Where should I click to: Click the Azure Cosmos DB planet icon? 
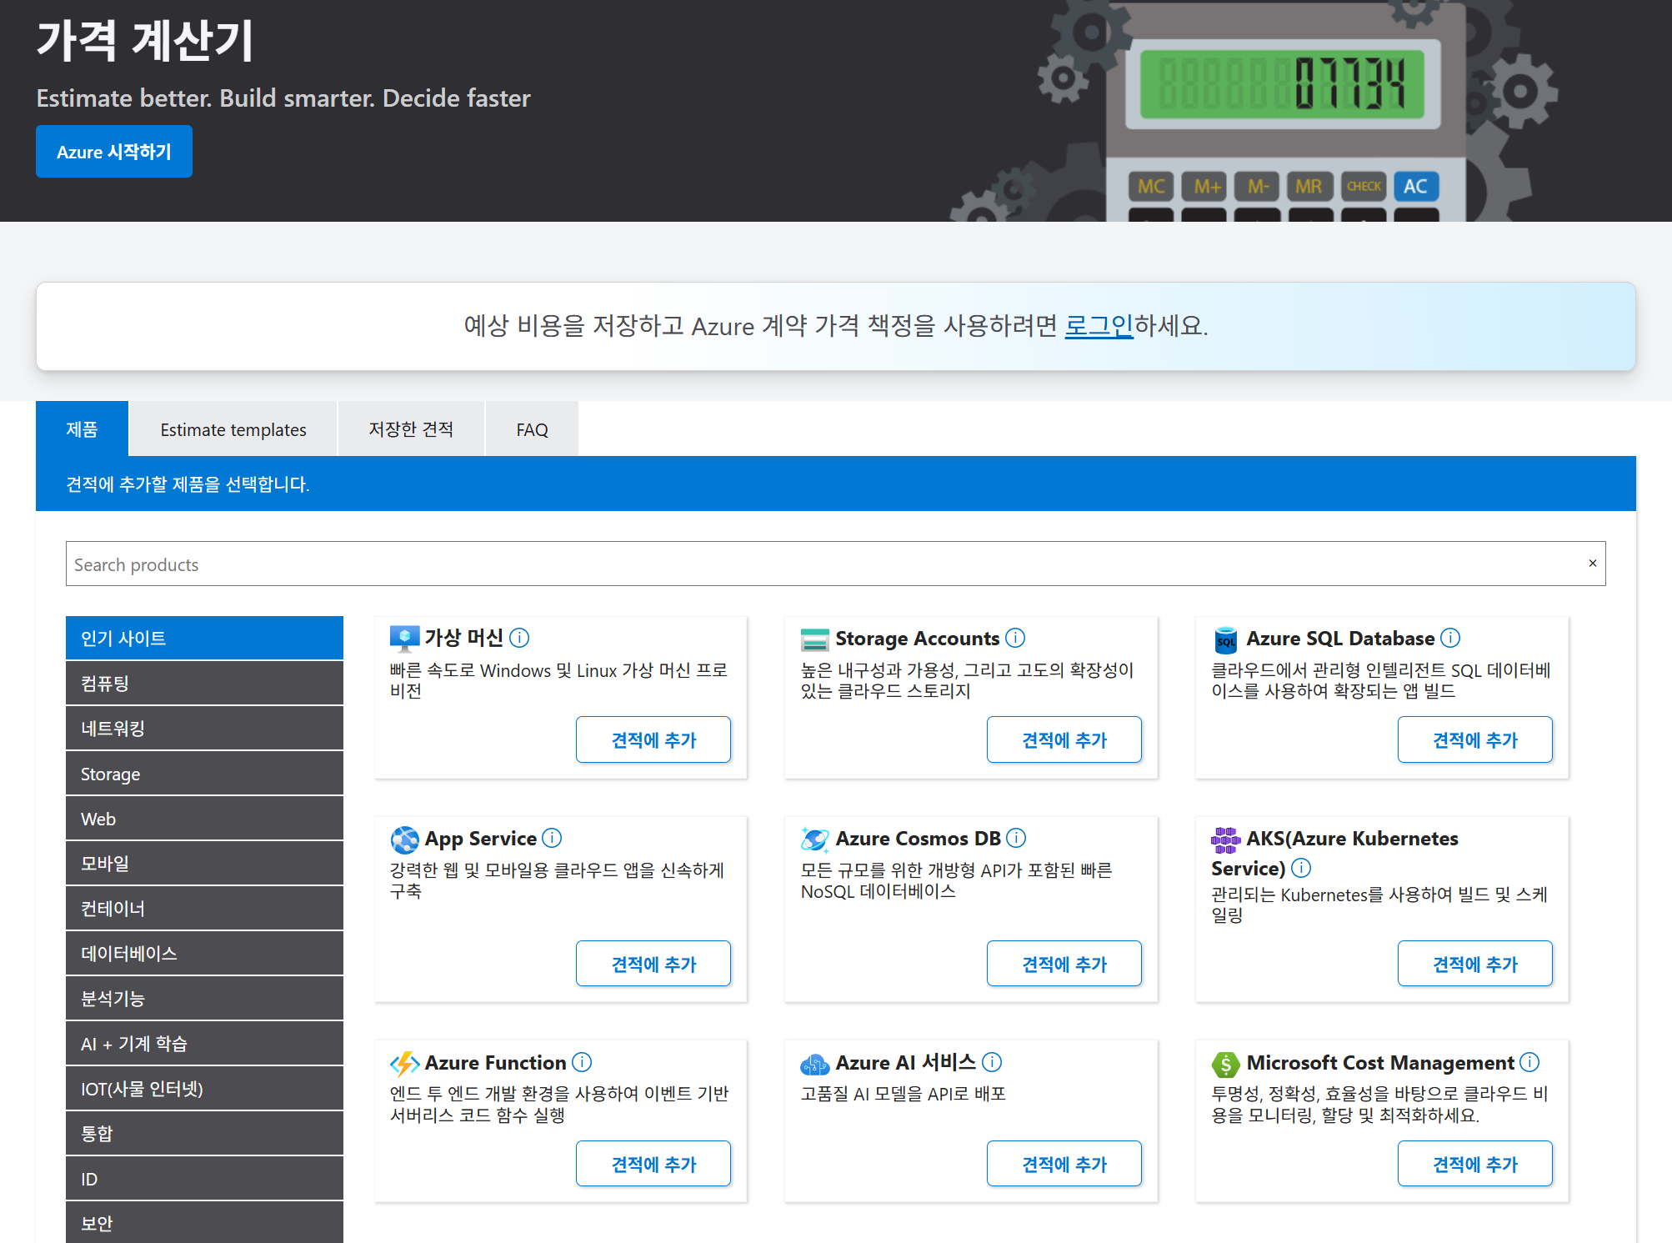[x=814, y=839]
